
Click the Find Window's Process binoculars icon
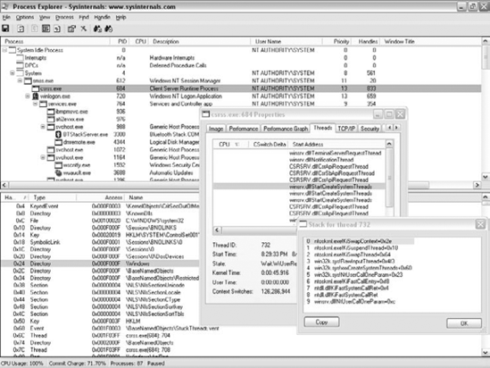(x=108, y=29)
